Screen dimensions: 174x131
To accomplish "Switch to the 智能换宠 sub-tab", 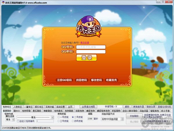I will (155, 111).
